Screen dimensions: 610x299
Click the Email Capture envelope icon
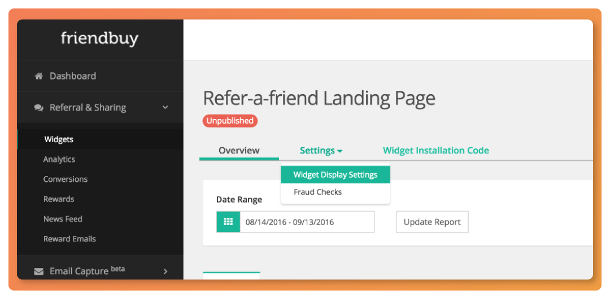coord(38,271)
